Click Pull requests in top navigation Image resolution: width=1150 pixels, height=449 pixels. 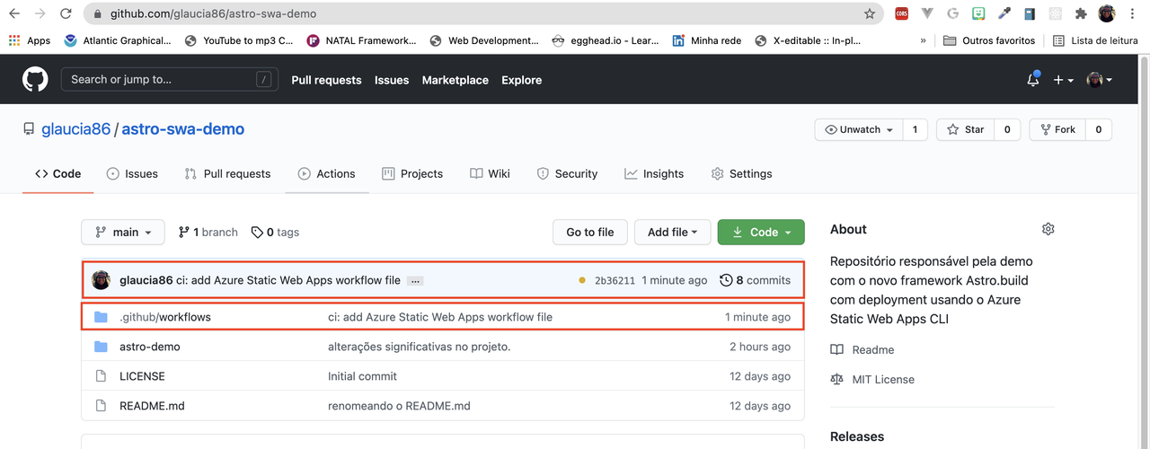(x=326, y=80)
